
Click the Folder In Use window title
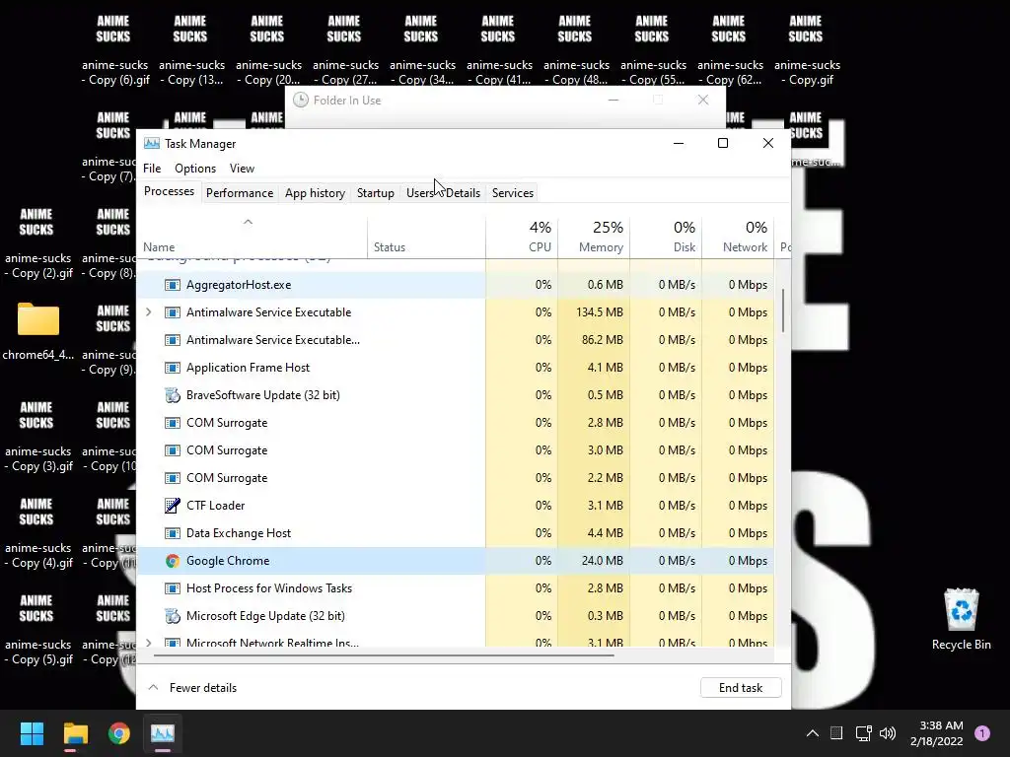346,101
